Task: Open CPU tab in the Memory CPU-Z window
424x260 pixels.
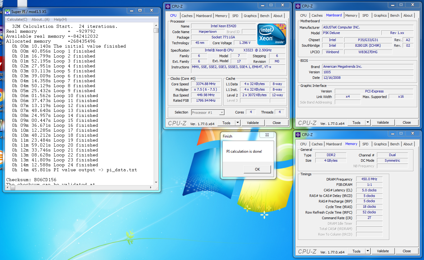Action: point(303,144)
